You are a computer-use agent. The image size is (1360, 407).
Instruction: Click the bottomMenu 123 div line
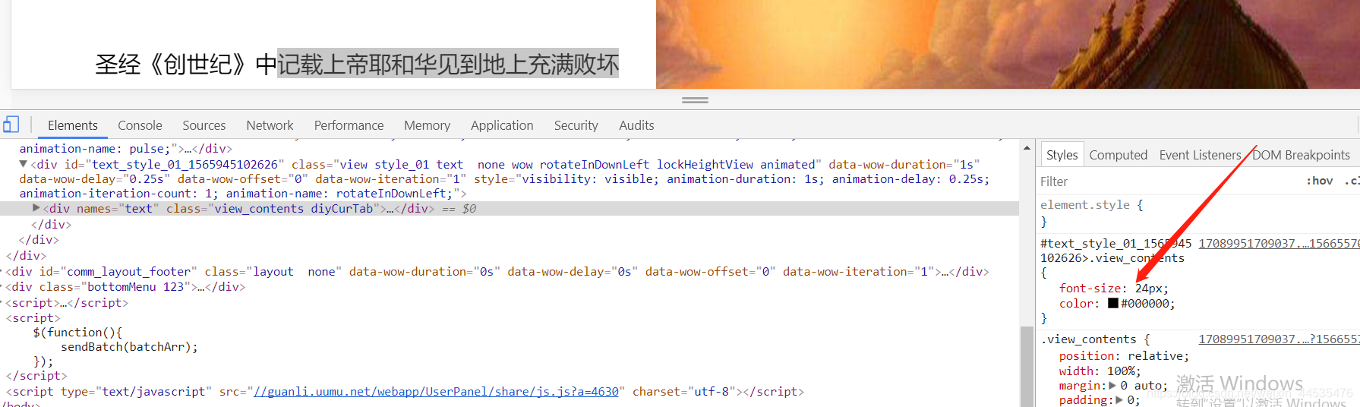pyautogui.click(x=125, y=287)
